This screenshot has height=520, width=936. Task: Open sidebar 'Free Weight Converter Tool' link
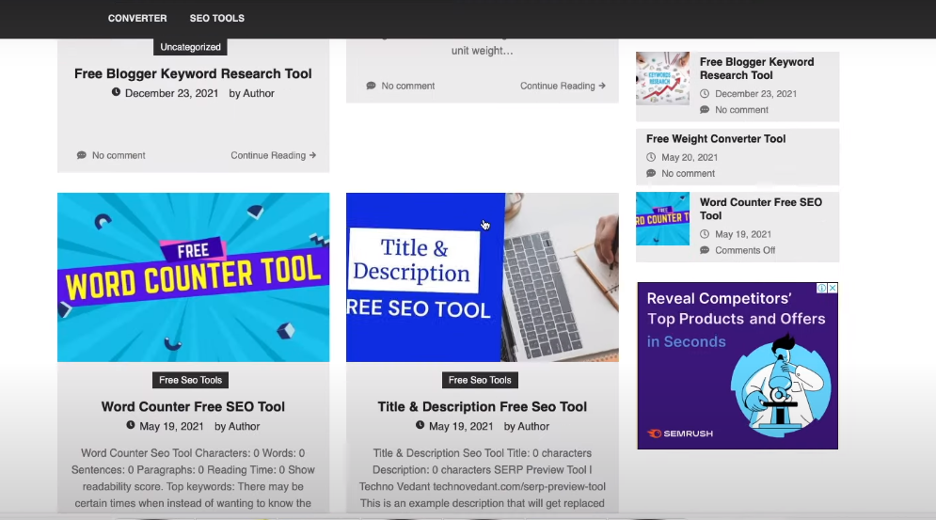[716, 138]
